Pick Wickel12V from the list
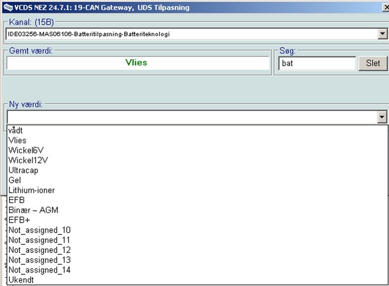 pos(28,160)
